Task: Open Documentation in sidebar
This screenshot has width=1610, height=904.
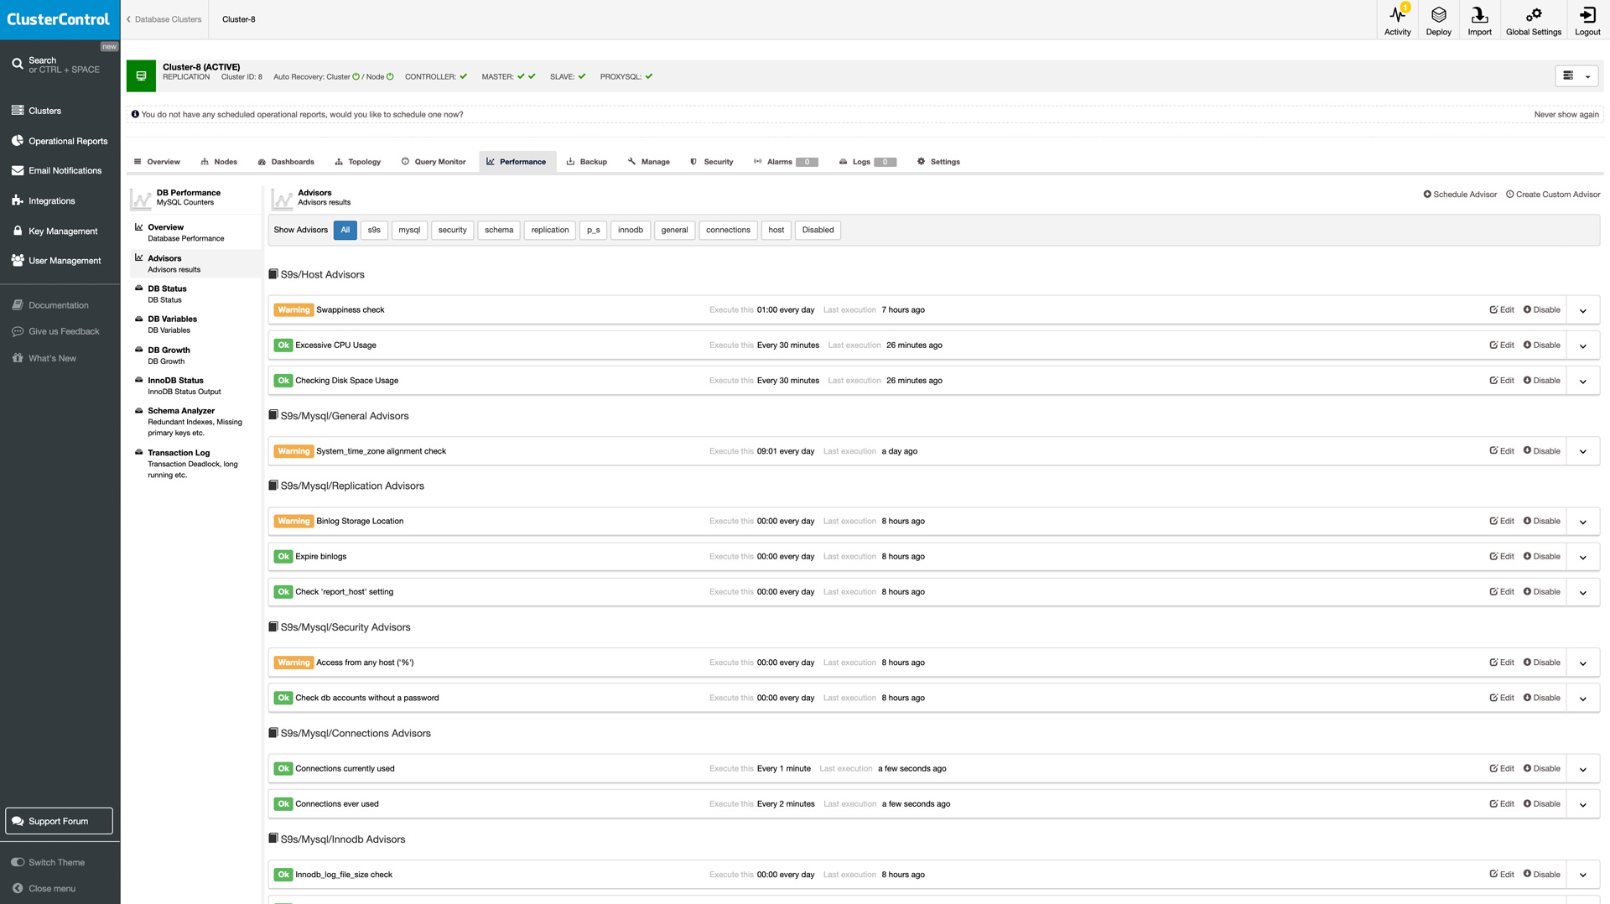Action: click(50, 305)
